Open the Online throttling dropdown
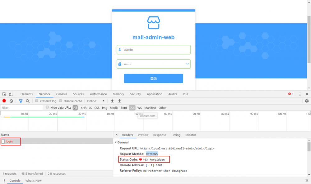Image resolution: width=311 pixels, height=184 pixels. 96,101
